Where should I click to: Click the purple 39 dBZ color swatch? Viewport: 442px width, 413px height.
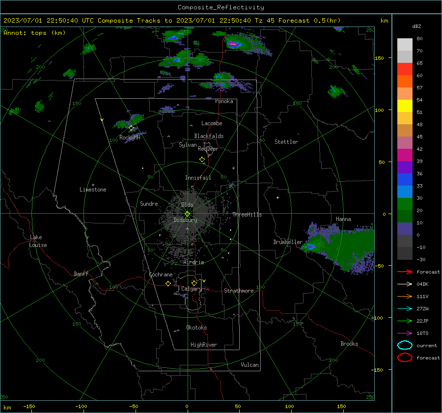[x=405, y=167]
